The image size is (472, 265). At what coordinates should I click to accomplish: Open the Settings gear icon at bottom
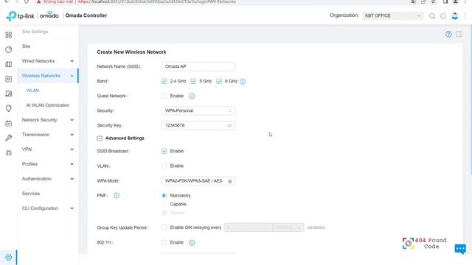tap(8, 258)
